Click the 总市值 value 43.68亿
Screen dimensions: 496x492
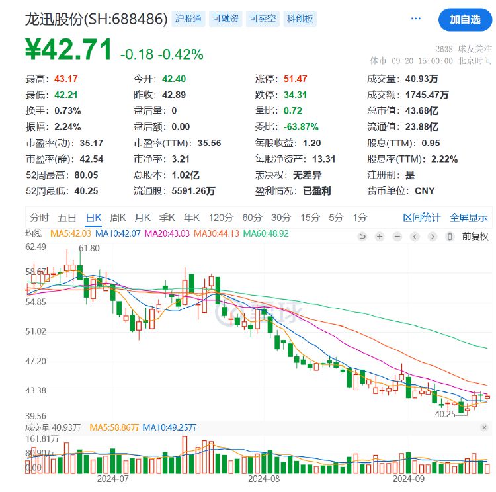(422, 111)
